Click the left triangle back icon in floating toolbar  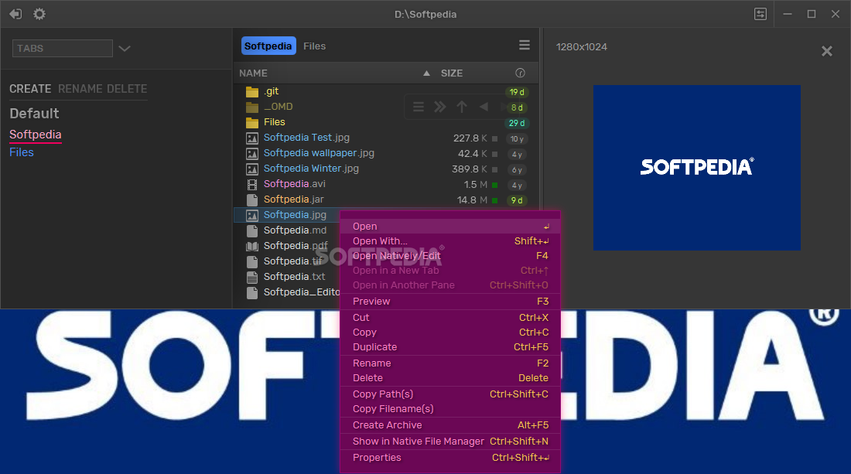pos(484,107)
